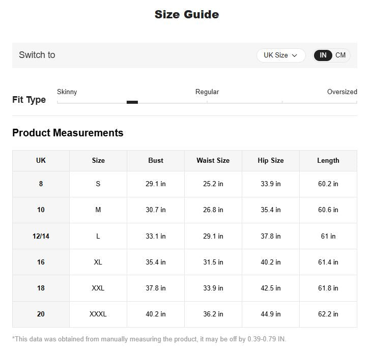Click the Product Measurements heading
This screenshot has height=350, width=371.
coord(68,133)
